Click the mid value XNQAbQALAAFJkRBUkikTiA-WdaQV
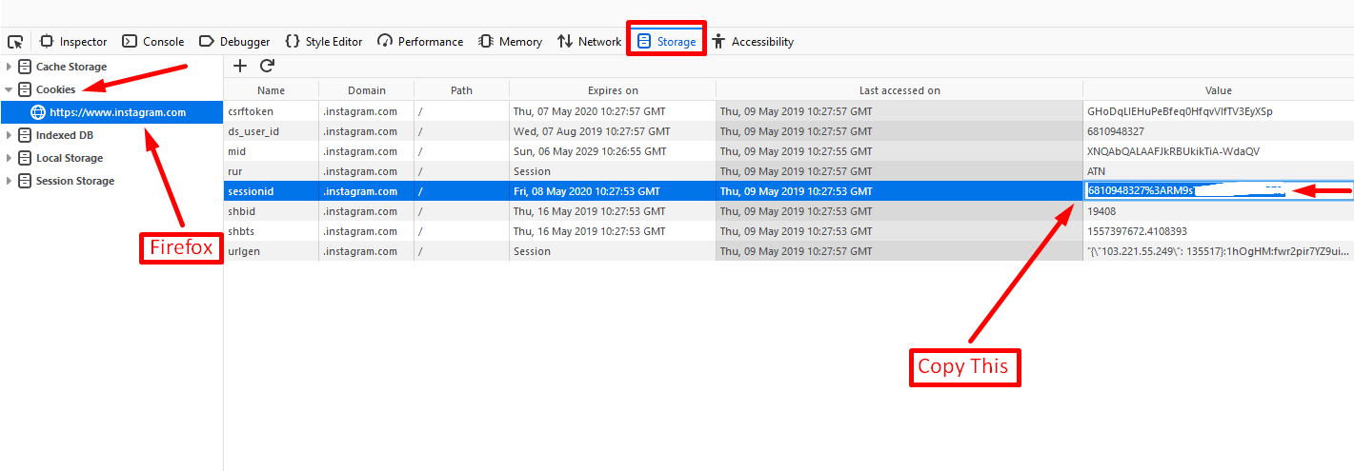 [x=1173, y=151]
